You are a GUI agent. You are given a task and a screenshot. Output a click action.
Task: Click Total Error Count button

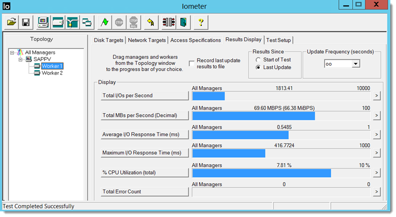point(144,192)
